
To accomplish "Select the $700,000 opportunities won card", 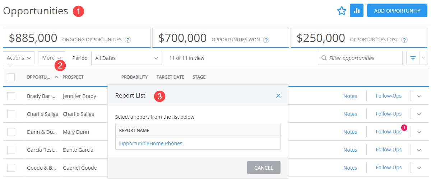I will coord(221,38).
